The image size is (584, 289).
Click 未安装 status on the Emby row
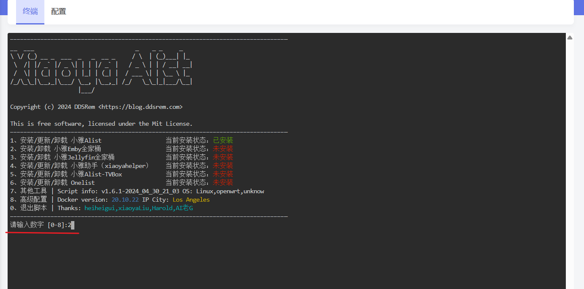pyautogui.click(x=223, y=149)
